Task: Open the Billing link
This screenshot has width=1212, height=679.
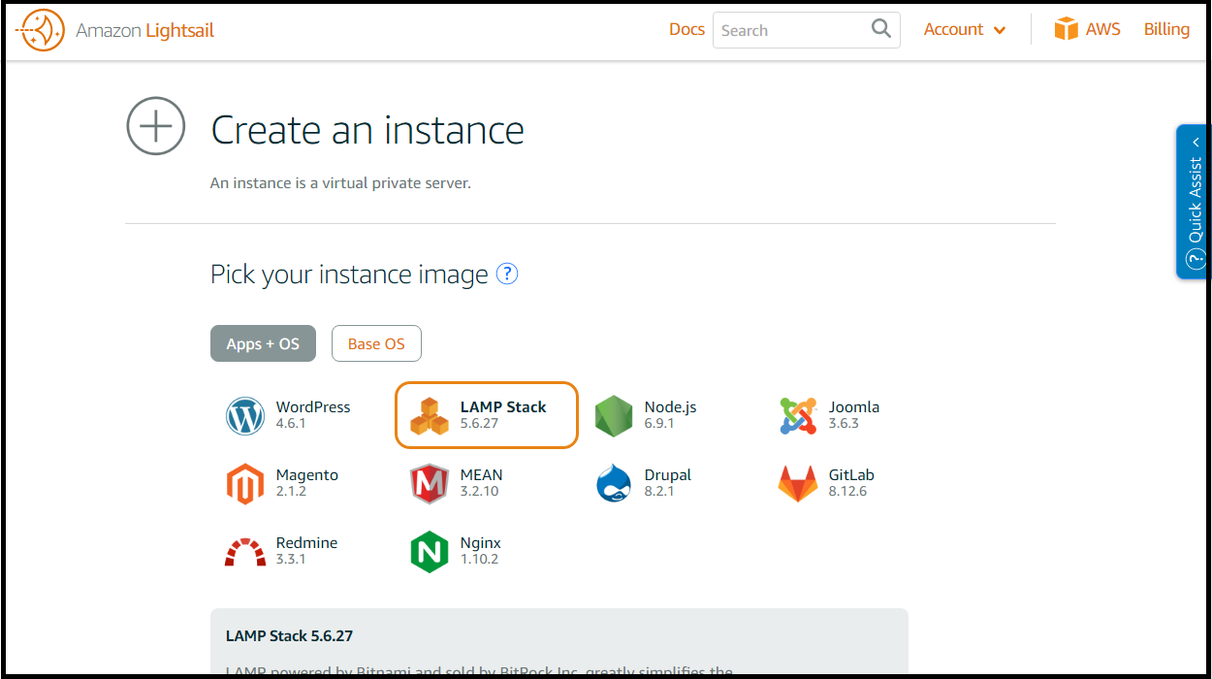Action: [x=1166, y=29]
